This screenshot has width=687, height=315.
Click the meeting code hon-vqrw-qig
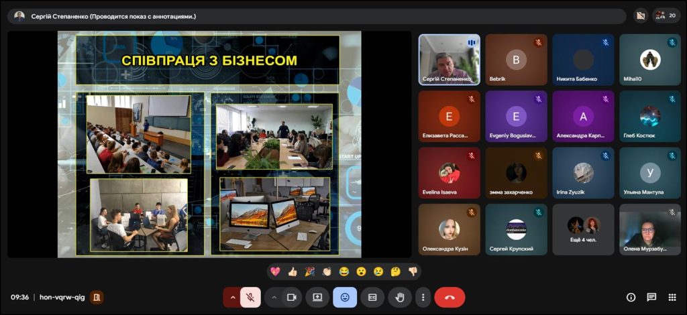(61, 298)
